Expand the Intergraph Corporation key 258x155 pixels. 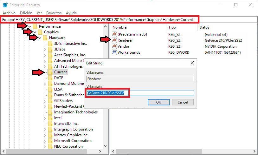click(x=45, y=130)
